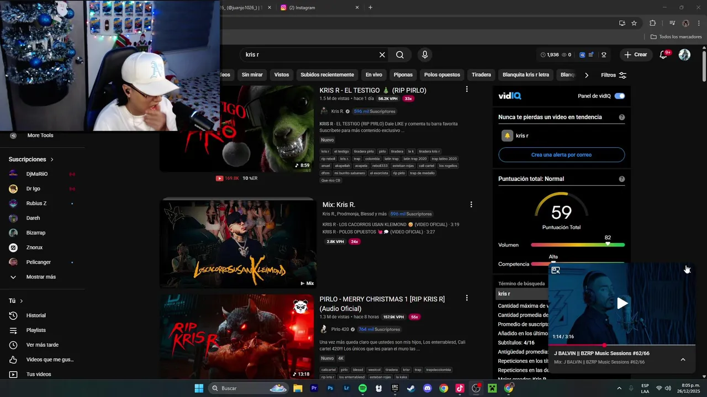Open options menu for PIRLO - MERRY CHRISTMAS video

pos(467,298)
